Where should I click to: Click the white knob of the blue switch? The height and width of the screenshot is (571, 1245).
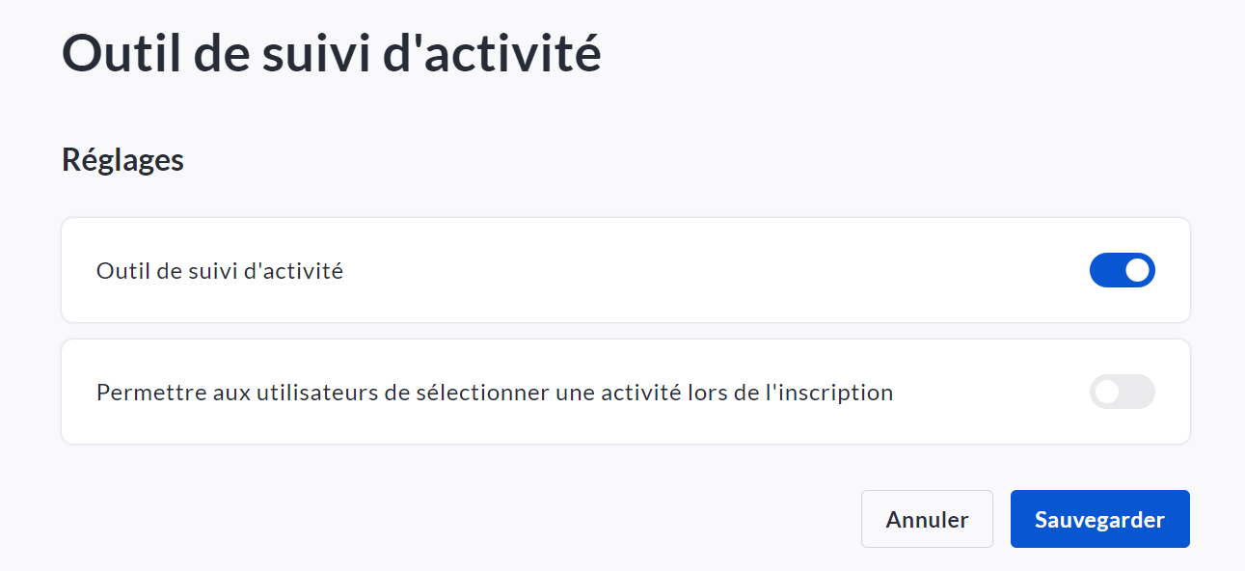pos(1138,270)
